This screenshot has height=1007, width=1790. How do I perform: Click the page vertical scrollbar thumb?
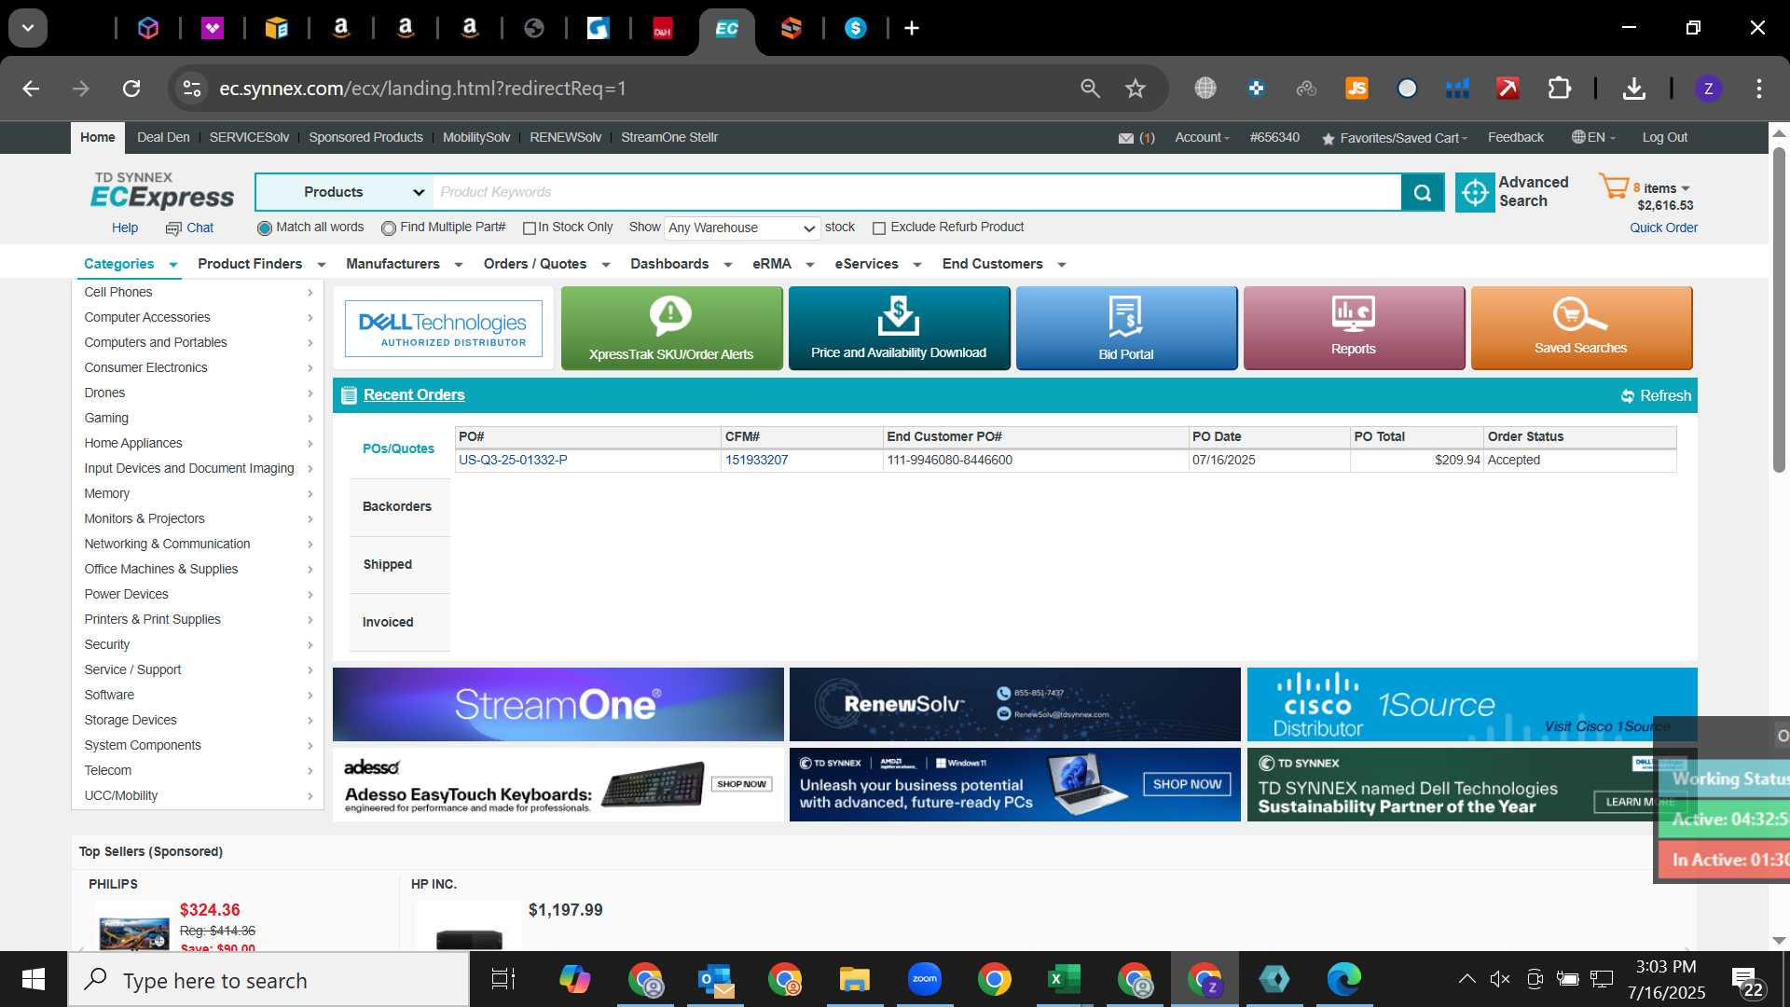coord(1779,308)
